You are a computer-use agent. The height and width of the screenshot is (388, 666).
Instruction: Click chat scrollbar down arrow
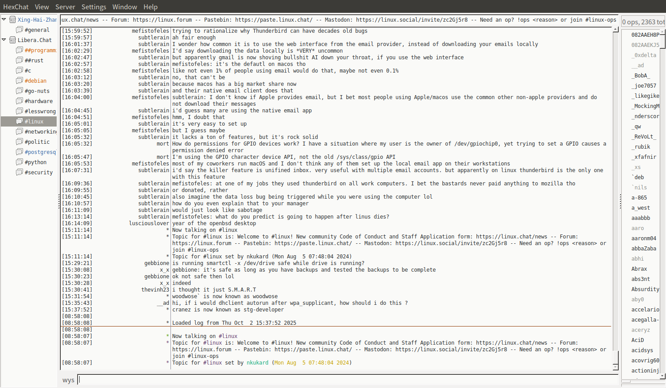point(616,367)
